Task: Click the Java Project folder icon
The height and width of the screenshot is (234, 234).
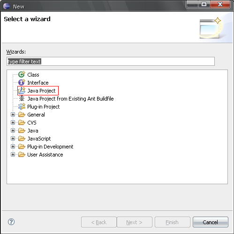Action: [x=22, y=91]
